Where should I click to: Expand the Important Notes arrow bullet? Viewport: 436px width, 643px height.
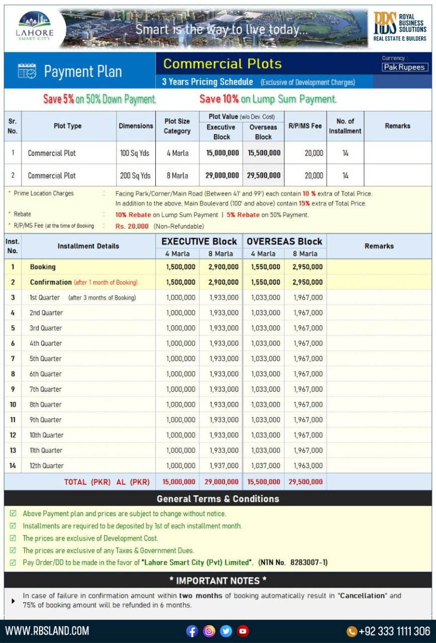[13, 601]
